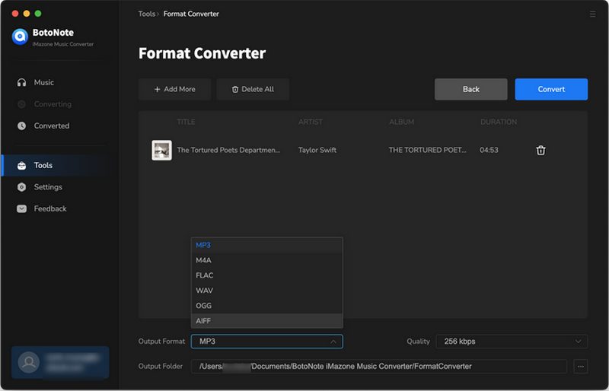Start conversion with Convert button

(x=551, y=89)
